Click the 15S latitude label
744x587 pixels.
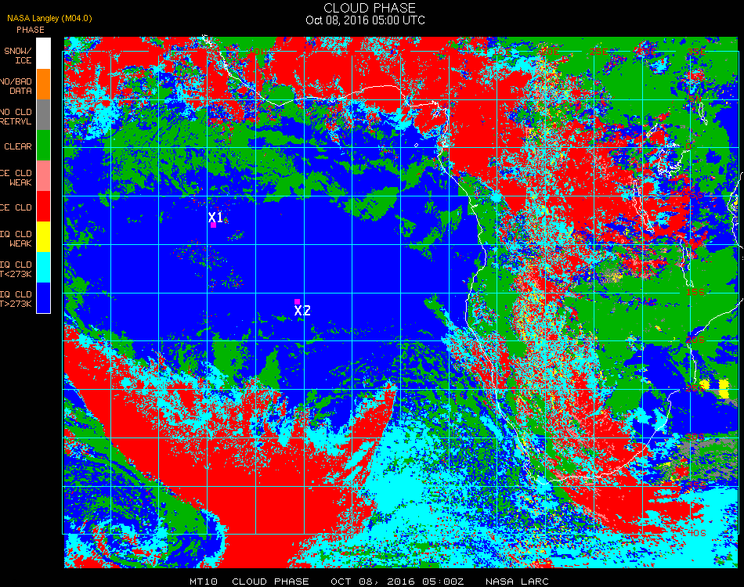[695, 292]
